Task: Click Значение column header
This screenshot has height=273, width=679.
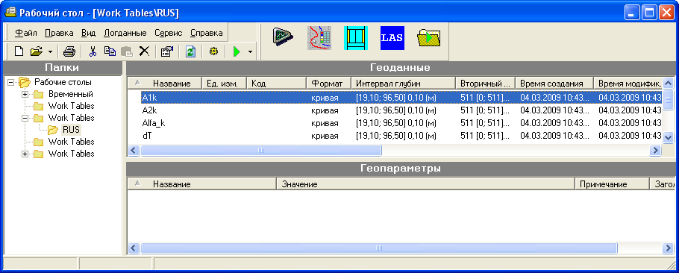Action: (425, 184)
